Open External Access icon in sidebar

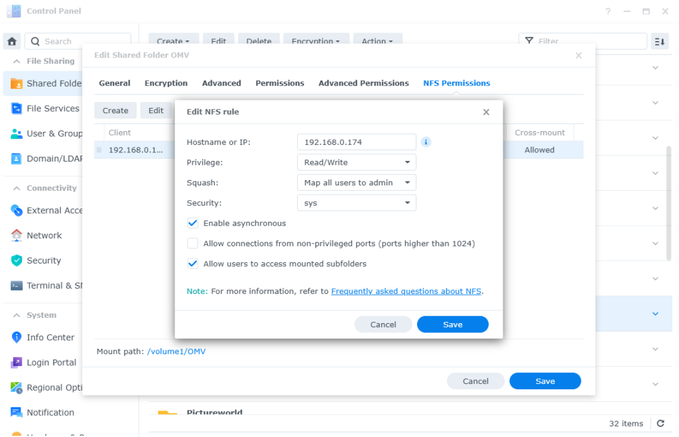point(17,211)
